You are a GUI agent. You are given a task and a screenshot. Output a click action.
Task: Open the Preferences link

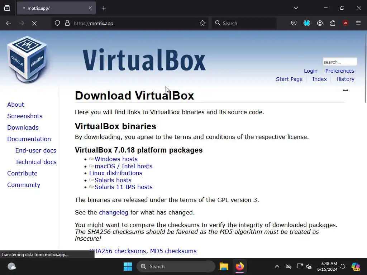point(340,71)
